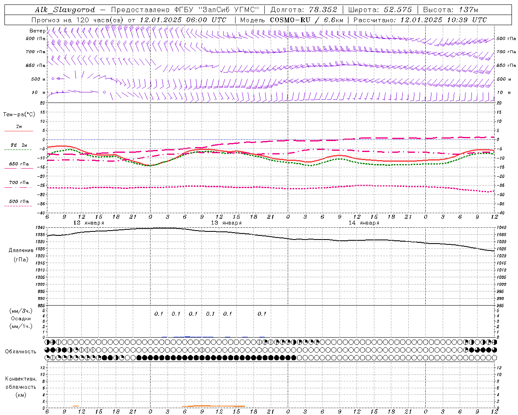Click the (мм/1ч.) precipitation unit label
The height and width of the screenshot is (415, 518).
21,327
